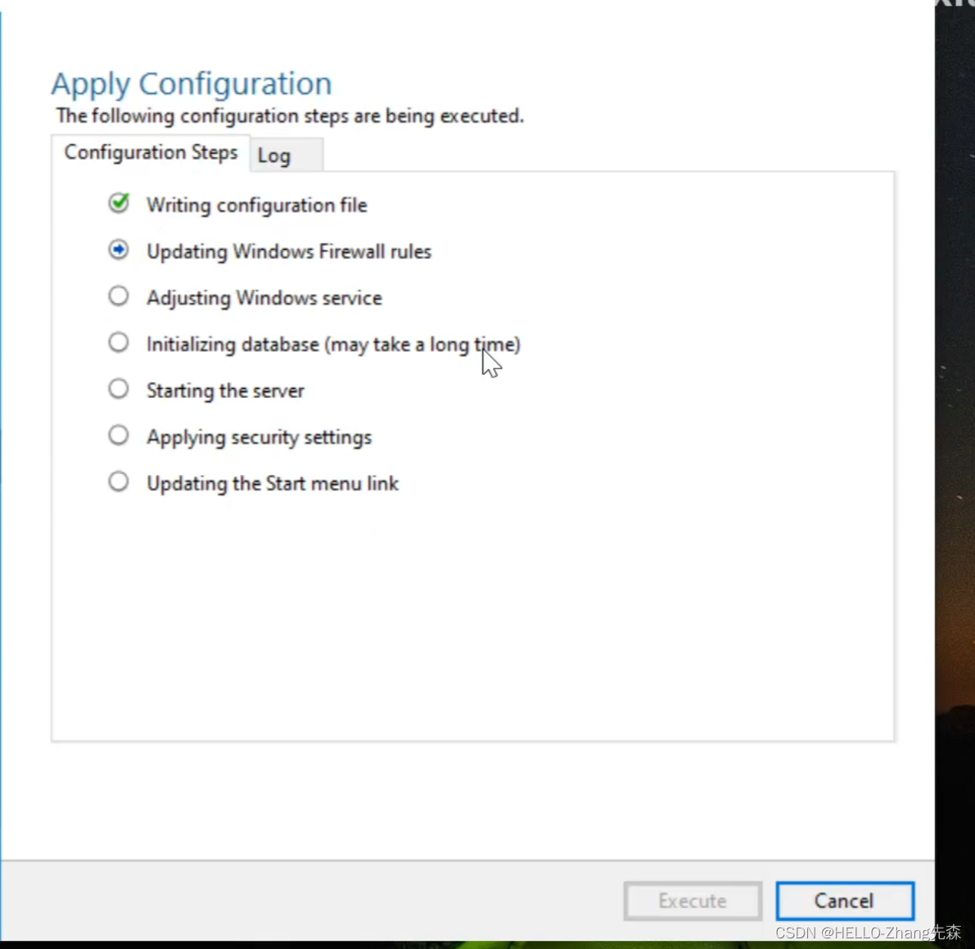Click the 'Adjusting Windows service' step text
Screen dimensions: 975x949
pos(264,298)
